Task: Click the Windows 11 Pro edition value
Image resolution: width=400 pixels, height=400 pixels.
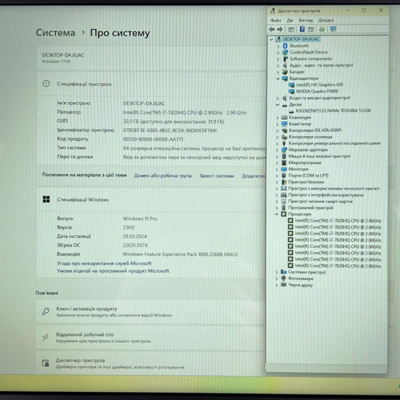Action: click(140, 219)
